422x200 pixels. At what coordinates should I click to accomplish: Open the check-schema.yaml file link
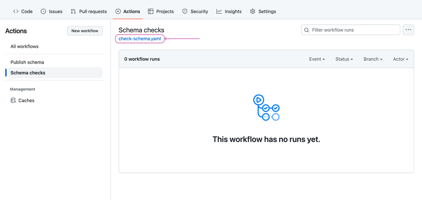(140, 39)
